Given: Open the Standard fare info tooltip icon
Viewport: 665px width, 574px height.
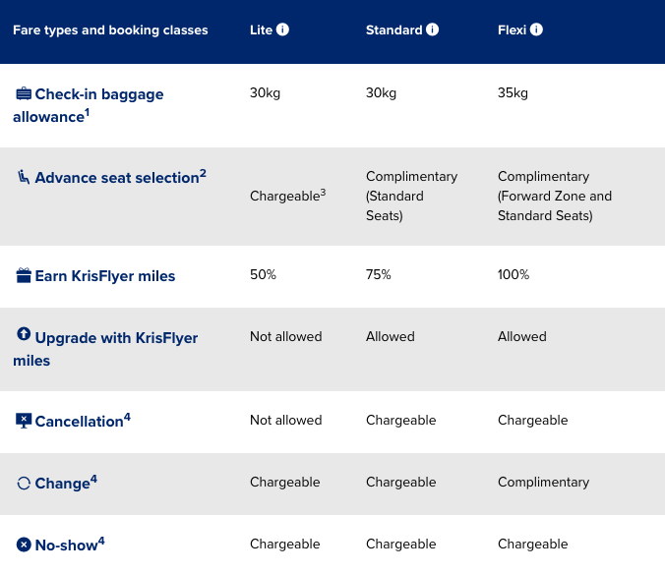Looking at the screenshot, I should click(432, 29).
